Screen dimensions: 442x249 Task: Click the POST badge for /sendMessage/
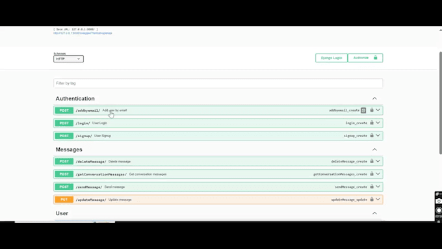64,187
